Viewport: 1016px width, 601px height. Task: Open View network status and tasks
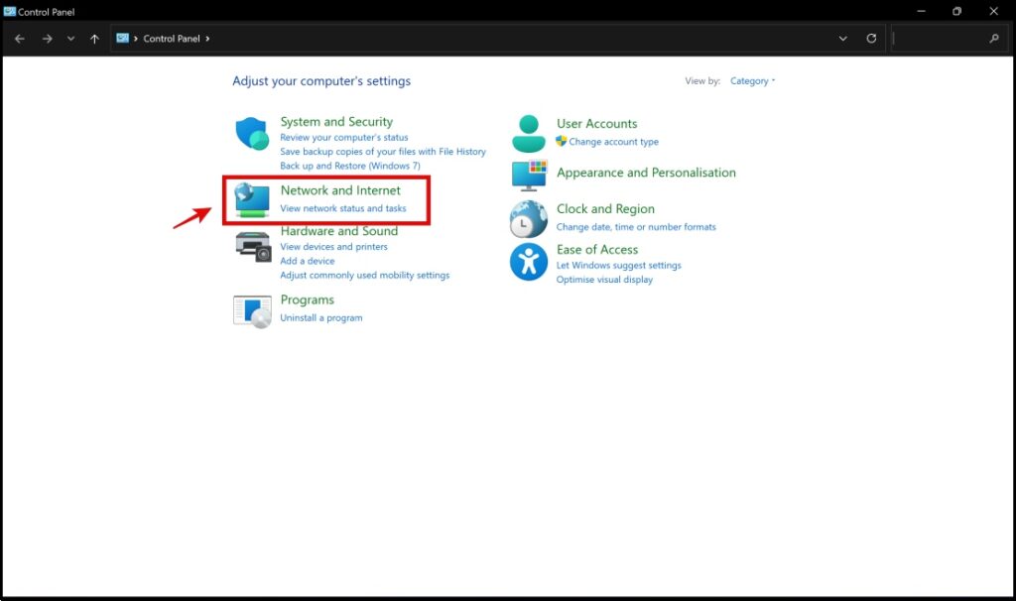342,208
